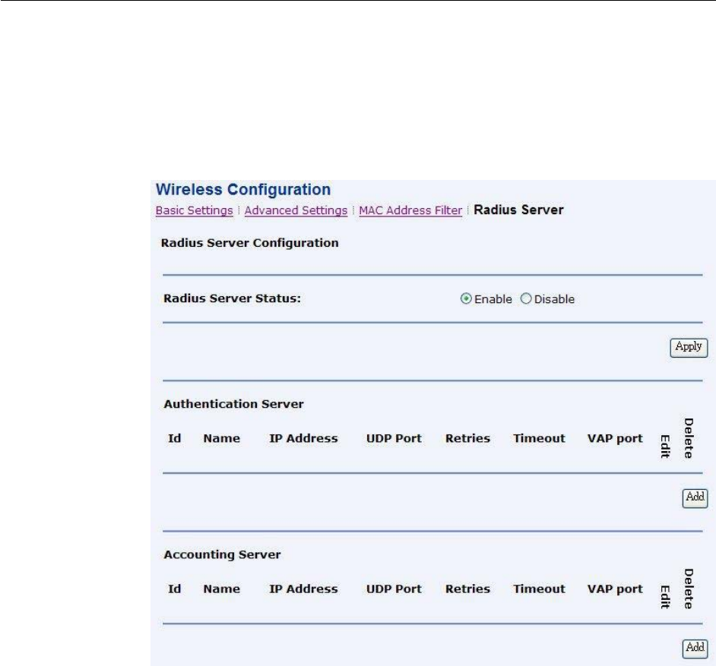Click Id column in Authentication Server table
Image resolution: width=716 pixels, height=666 pixels.
tap(174, 438)
